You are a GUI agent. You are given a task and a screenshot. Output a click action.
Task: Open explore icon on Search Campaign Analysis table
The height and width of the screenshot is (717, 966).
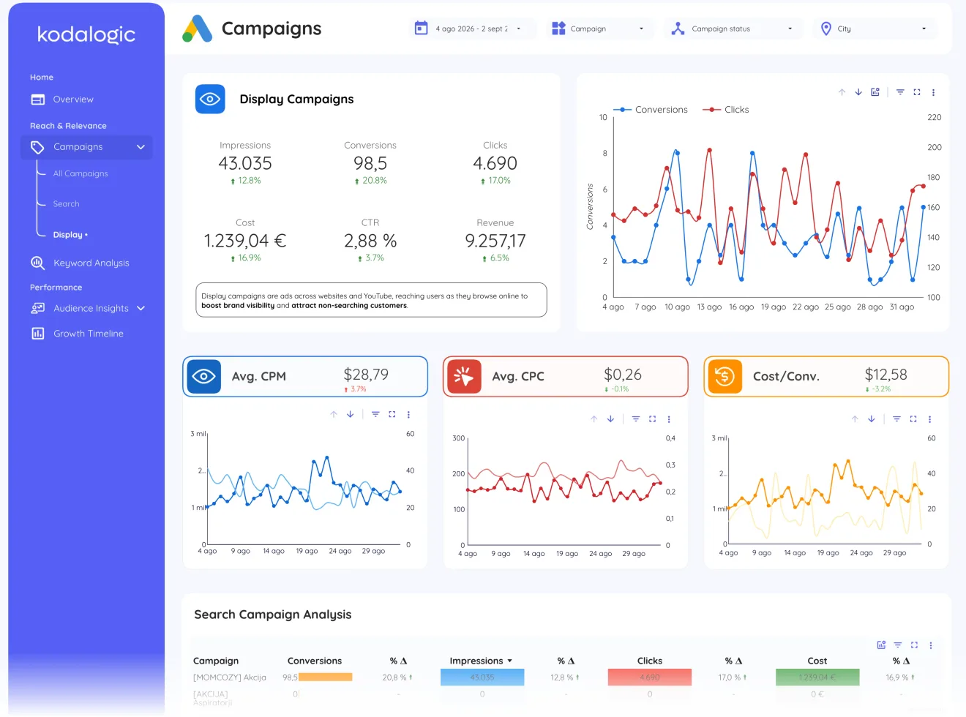point(881,645)
